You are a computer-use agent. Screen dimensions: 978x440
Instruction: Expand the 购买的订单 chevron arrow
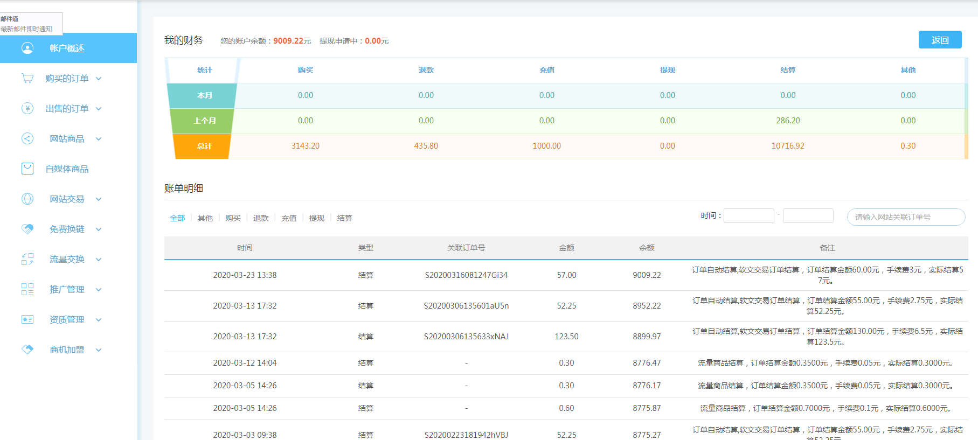click(x=99, y=79)
